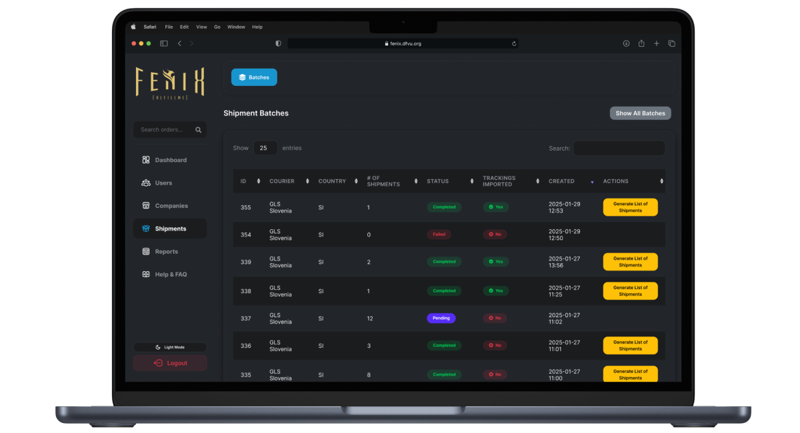Open the Shipments sidebar section

[170, 228]
